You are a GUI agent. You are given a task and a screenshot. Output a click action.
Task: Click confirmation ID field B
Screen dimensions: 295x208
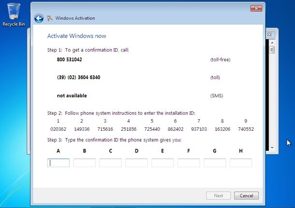[84, 163]
